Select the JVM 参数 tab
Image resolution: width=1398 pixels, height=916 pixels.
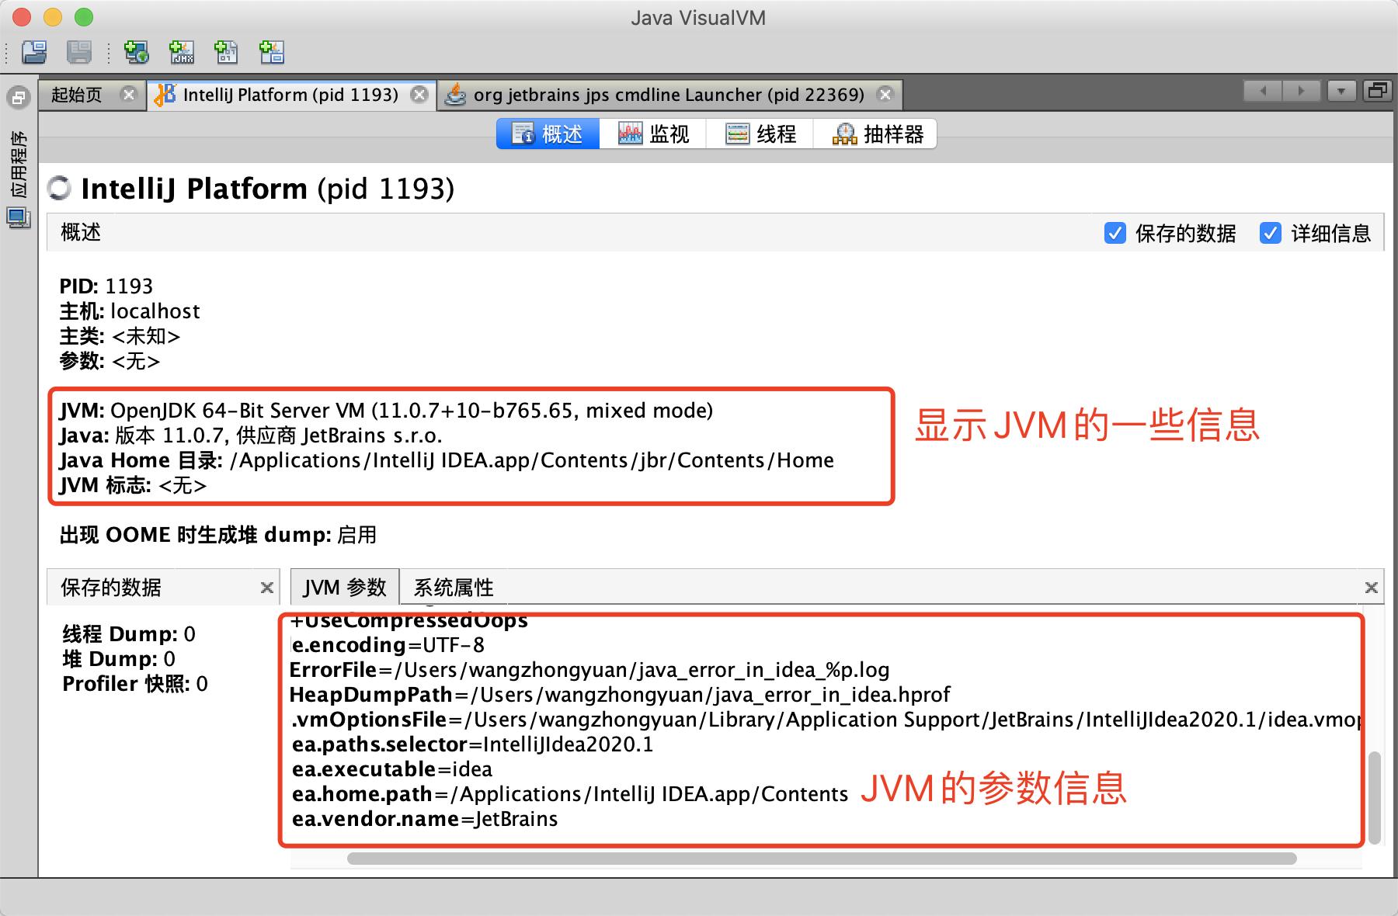[x=345, y=587]
